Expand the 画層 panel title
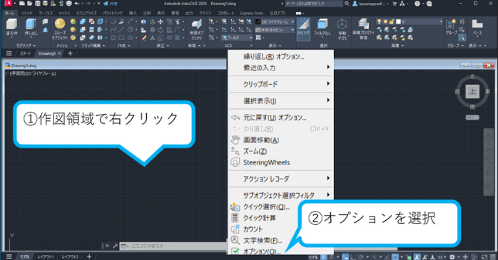 pos(397,46)
